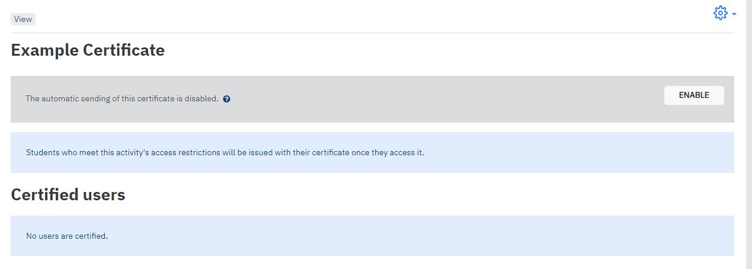Click the access restrictions info notice
752x269 pixels.
[372, 152]
